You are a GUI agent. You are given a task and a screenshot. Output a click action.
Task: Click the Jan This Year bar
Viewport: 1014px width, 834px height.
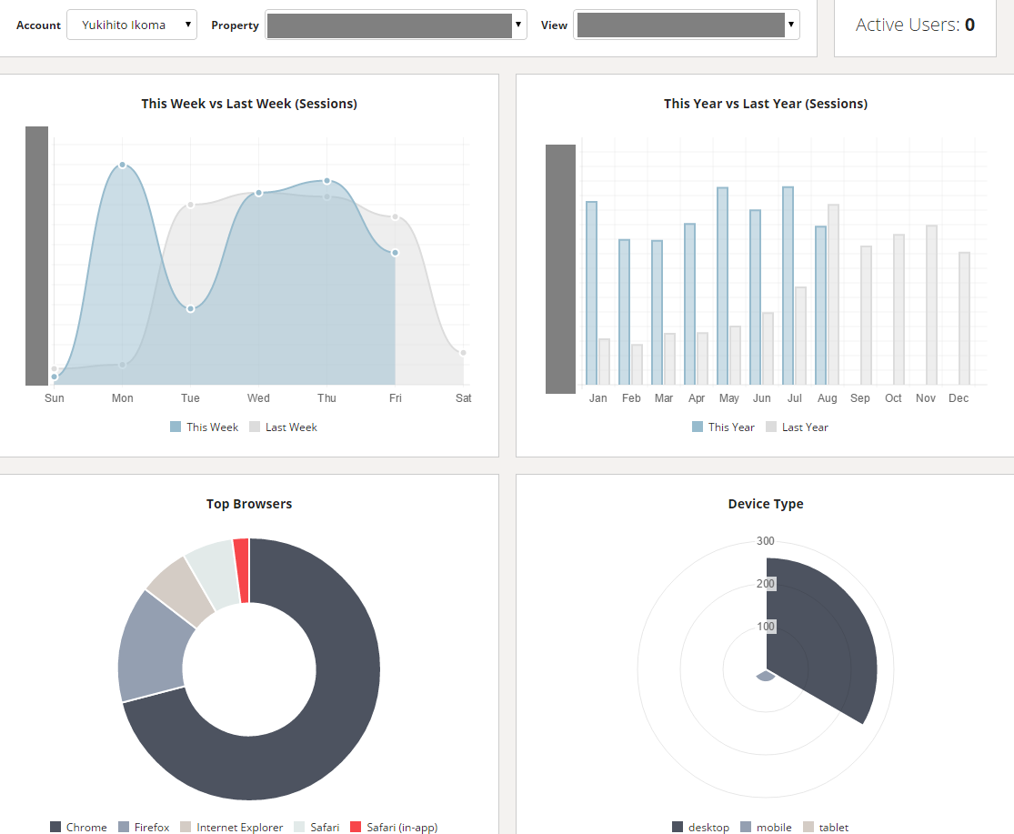(591, 294)
